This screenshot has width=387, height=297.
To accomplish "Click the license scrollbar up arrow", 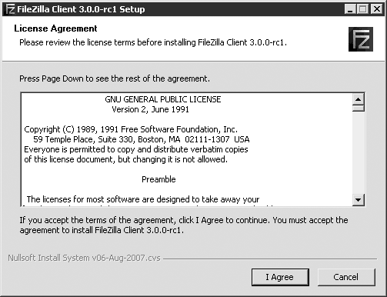I will pos(359,99).
